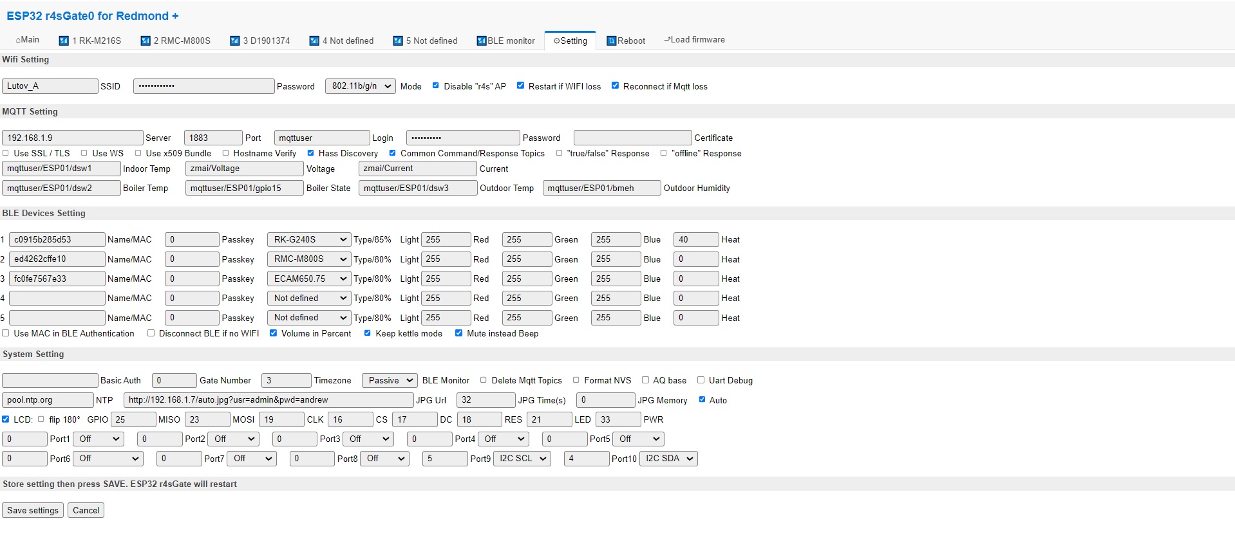Open the Port6 Off dropdown

108,459
